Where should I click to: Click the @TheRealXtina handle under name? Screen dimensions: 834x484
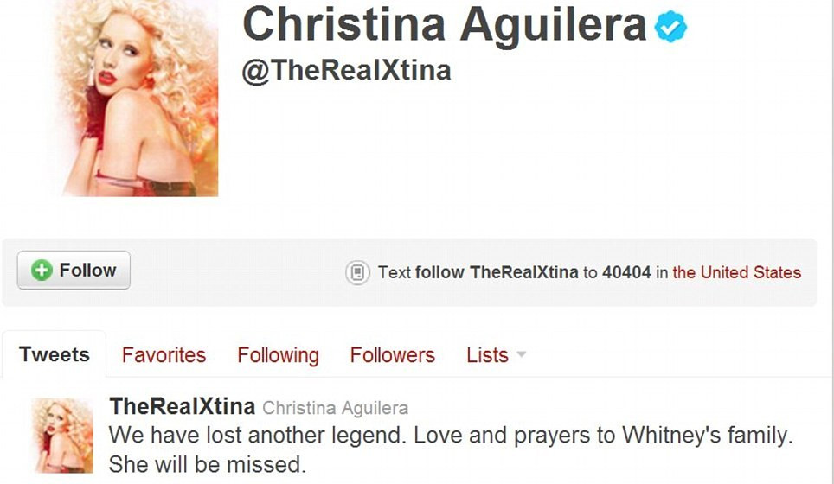pyautogui.click(x=346, y=70)
